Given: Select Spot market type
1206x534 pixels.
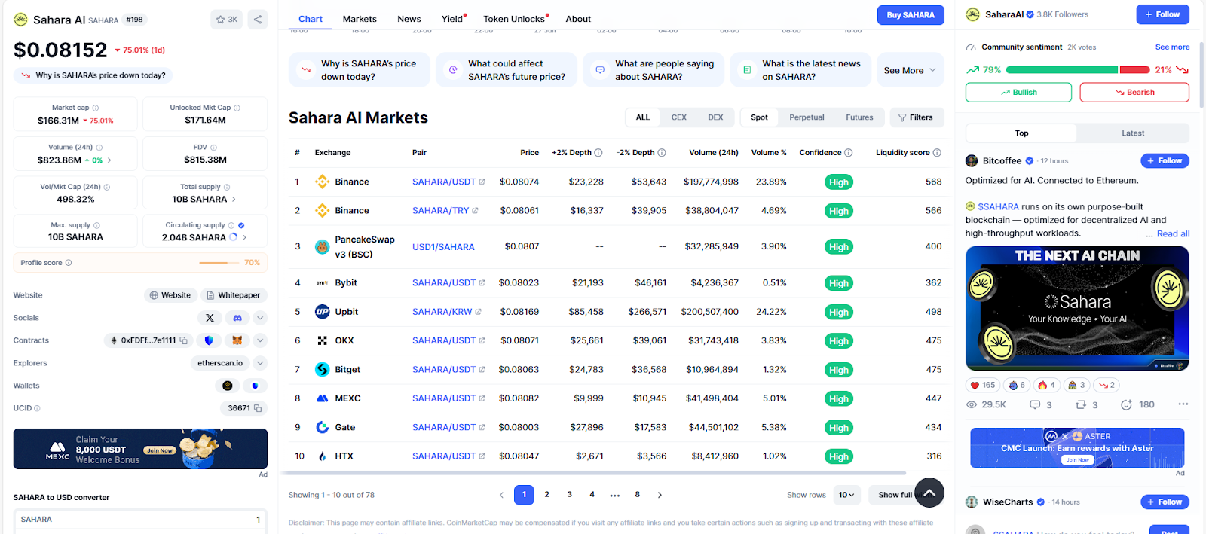Looking at the screenshot, I should [x=759, y=117].
